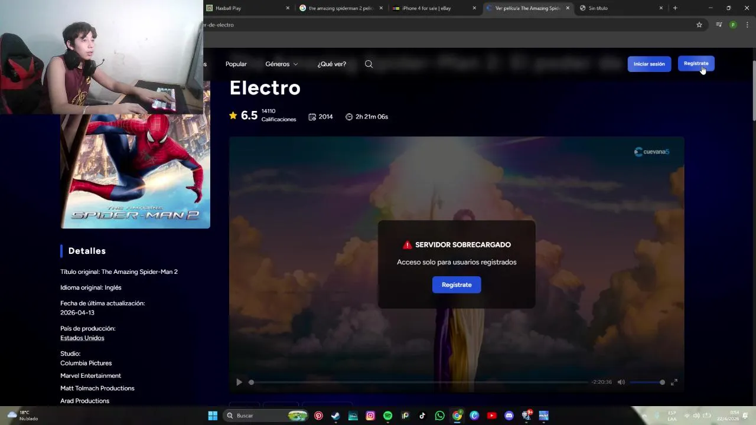Viewport: 756px width, 425px height.
Task: Open the Chrome three-dot menu
Action: [x=747, y=25]
